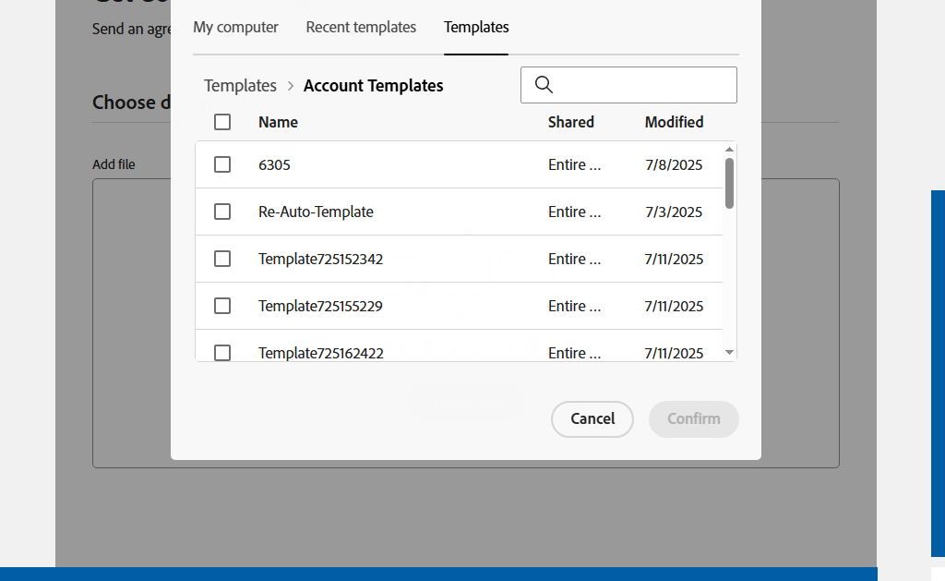
Task: Open the Template725162422 row
Action: [320, 352]
